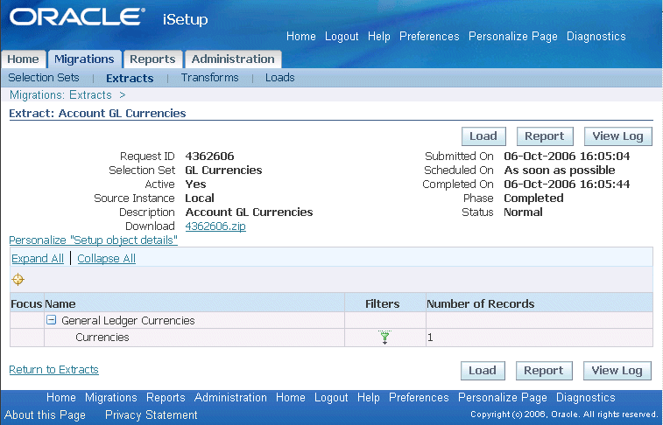Click the Expand All link
Viewport: 663px width, 425px height.
pos(38,258)
